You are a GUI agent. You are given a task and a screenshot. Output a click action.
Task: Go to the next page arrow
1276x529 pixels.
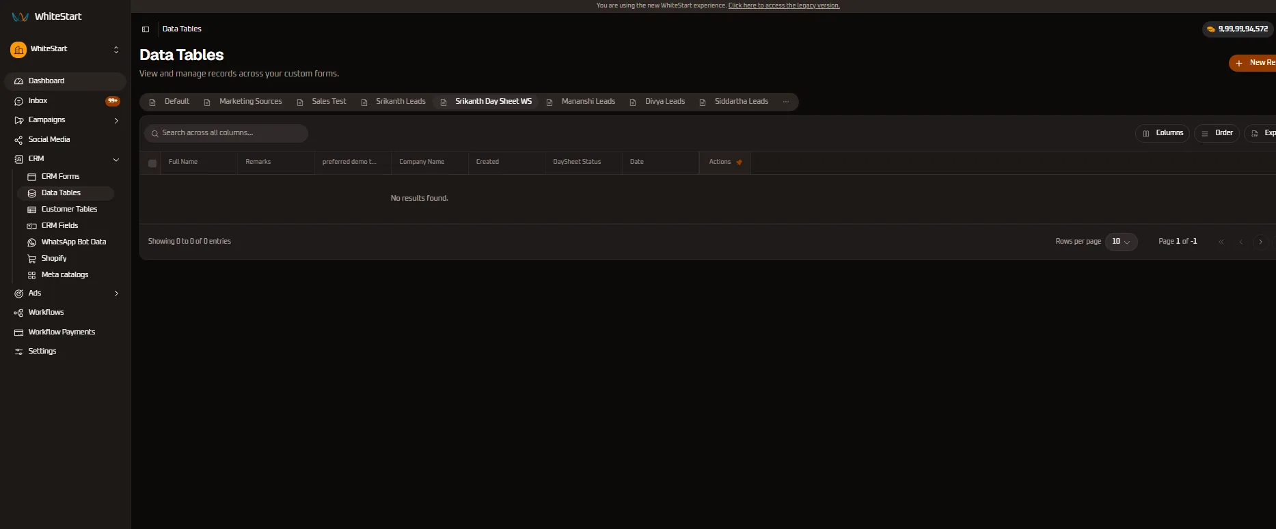pos(1261,242)
